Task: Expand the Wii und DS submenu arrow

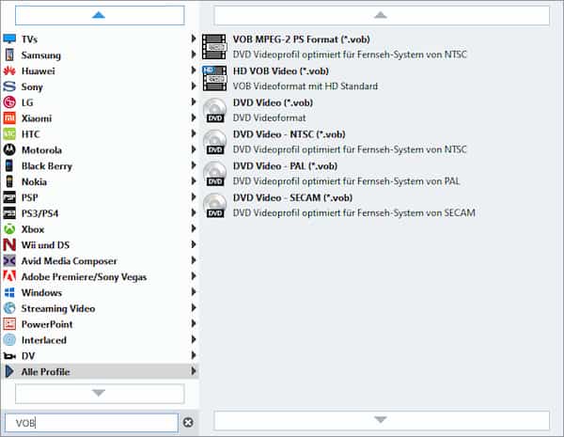Action: point(194,244)
